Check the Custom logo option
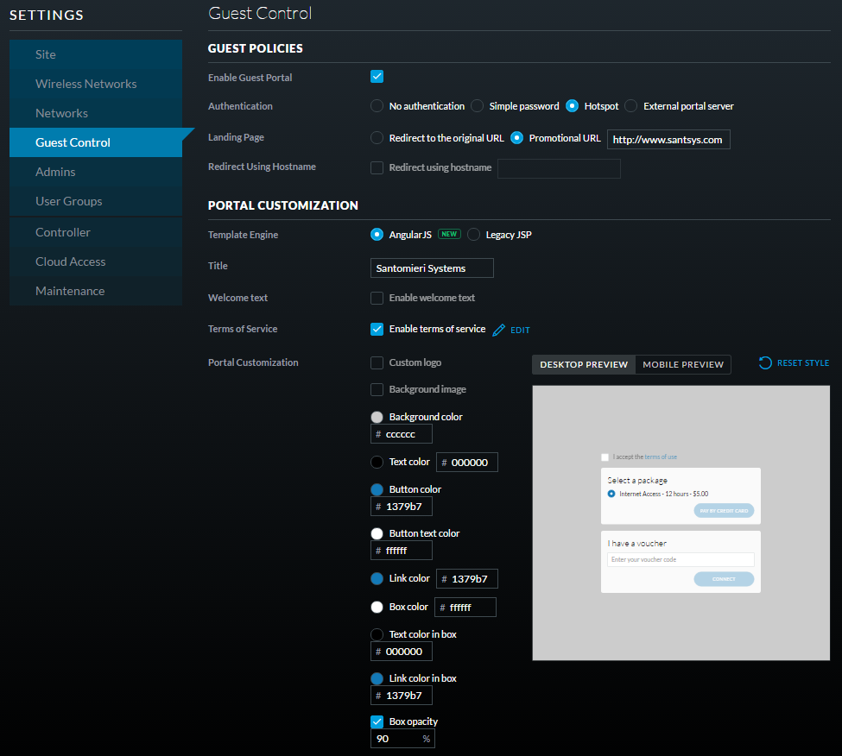The width and height of the screenshot is (842, 756). pyautogui.click(x=377, y=362)
